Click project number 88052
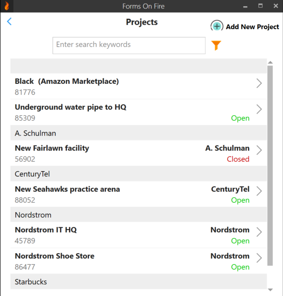 click(25, 200)
